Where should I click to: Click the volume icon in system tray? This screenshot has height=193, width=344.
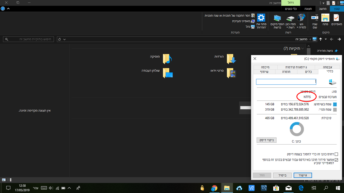point(51,188)
